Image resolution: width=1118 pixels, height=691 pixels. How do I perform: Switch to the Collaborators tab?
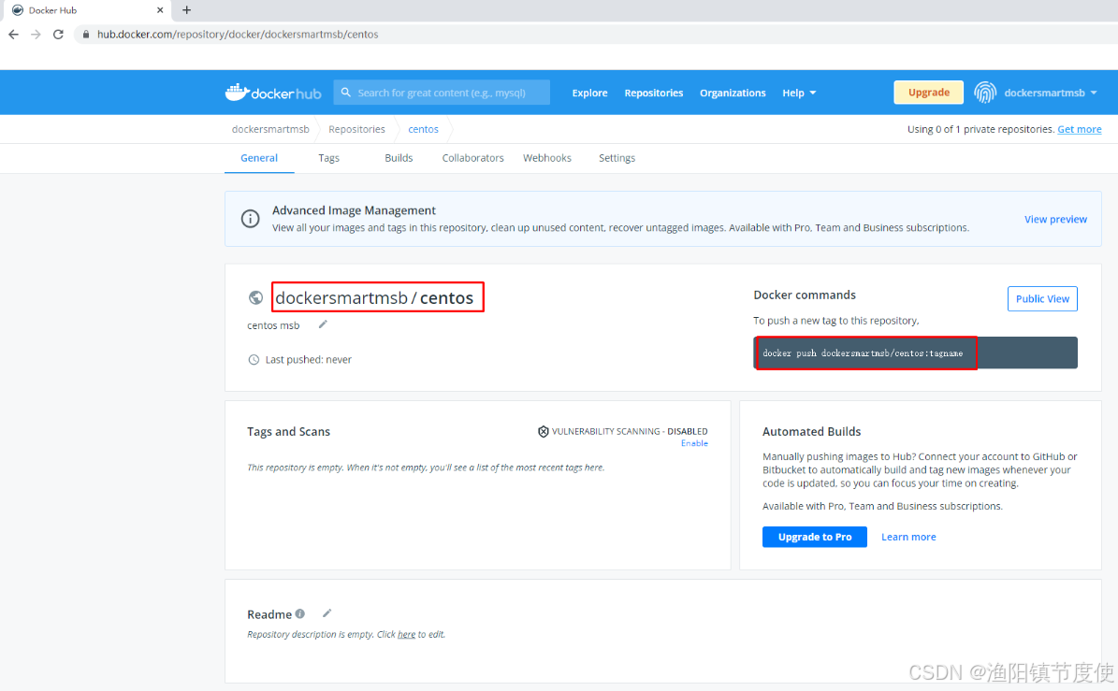pos(472,158)
